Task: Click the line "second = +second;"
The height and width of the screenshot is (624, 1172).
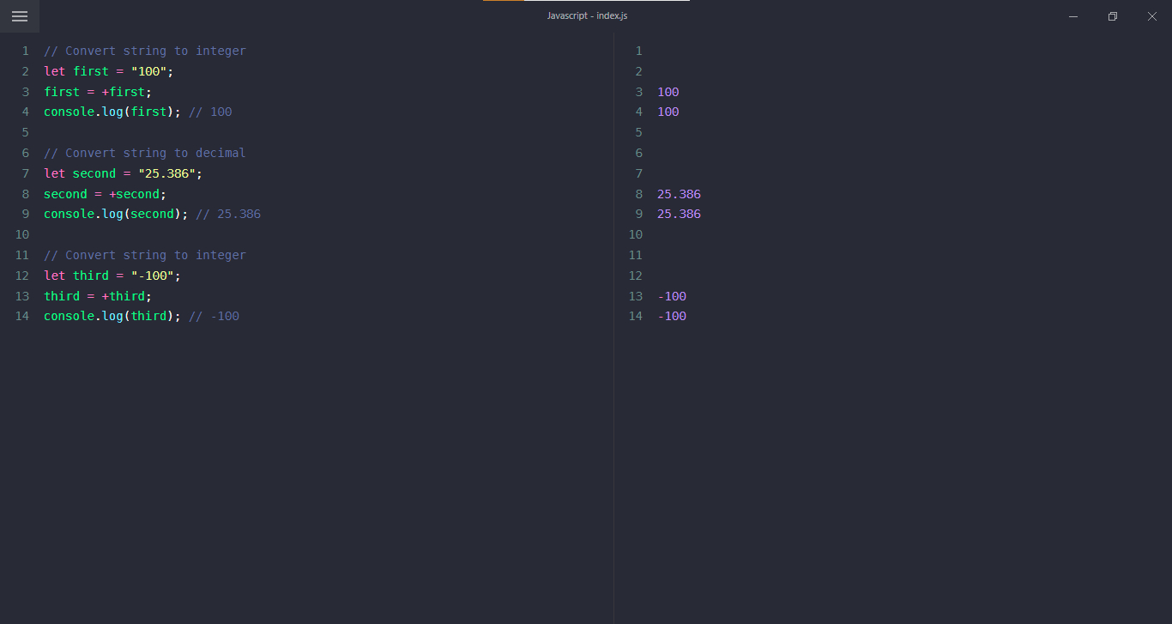Action: (106, 194)
